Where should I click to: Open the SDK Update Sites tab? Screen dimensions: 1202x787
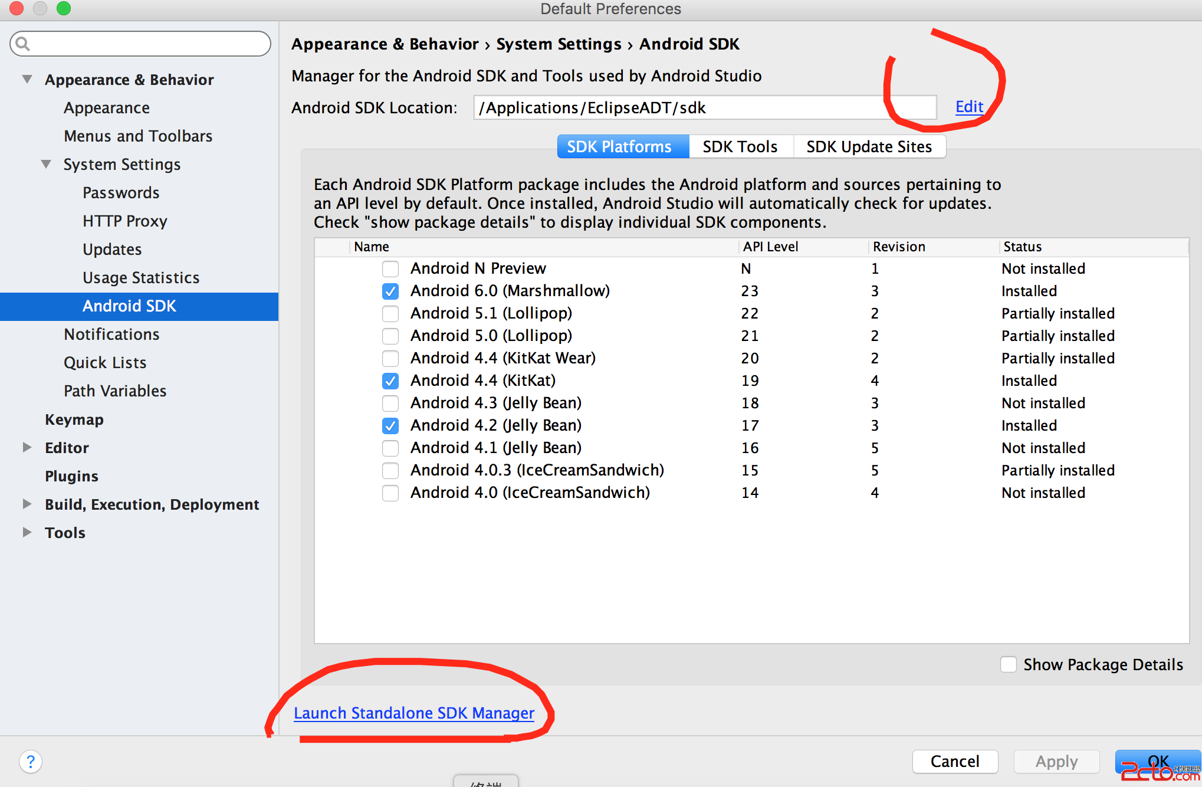pos(869,146)
